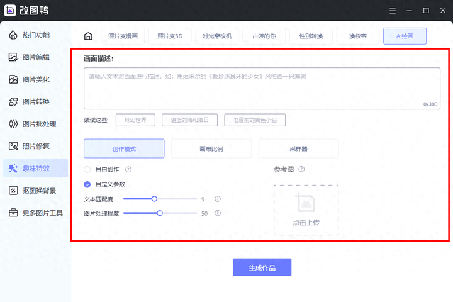Viewport: 453px width, 302px height.
Task: Select the 自由创作 radio option
Action: click(x=87, y=169)
